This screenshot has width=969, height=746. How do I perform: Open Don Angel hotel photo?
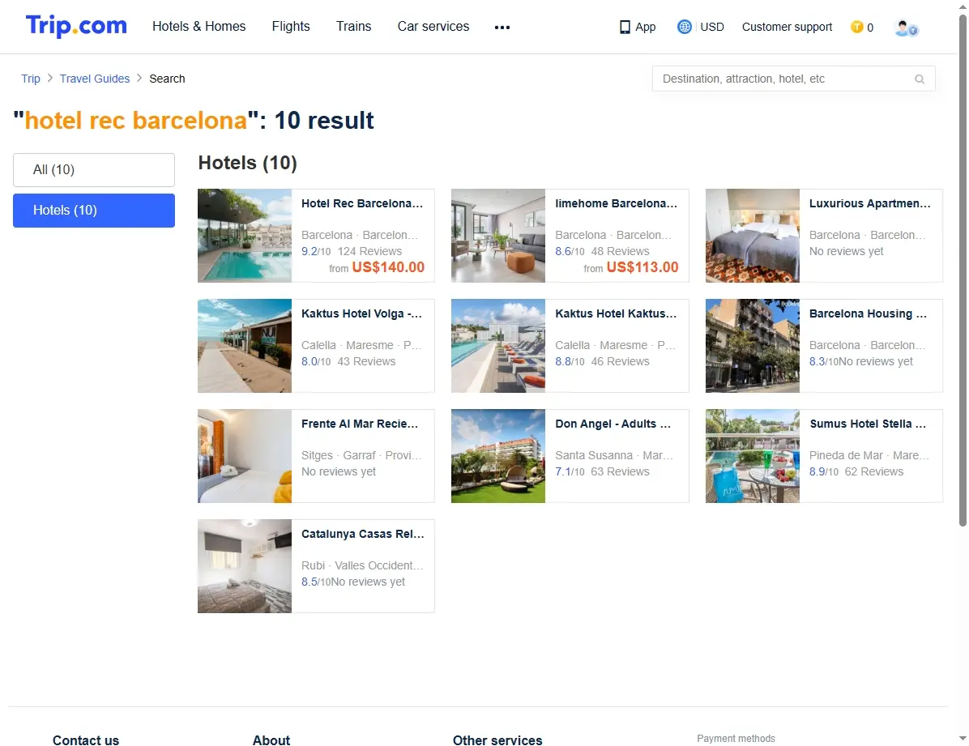pos(498,456)
